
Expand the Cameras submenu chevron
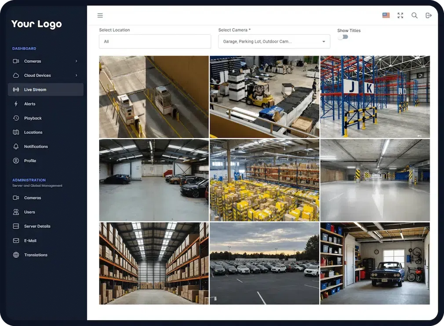click(76, 61)
